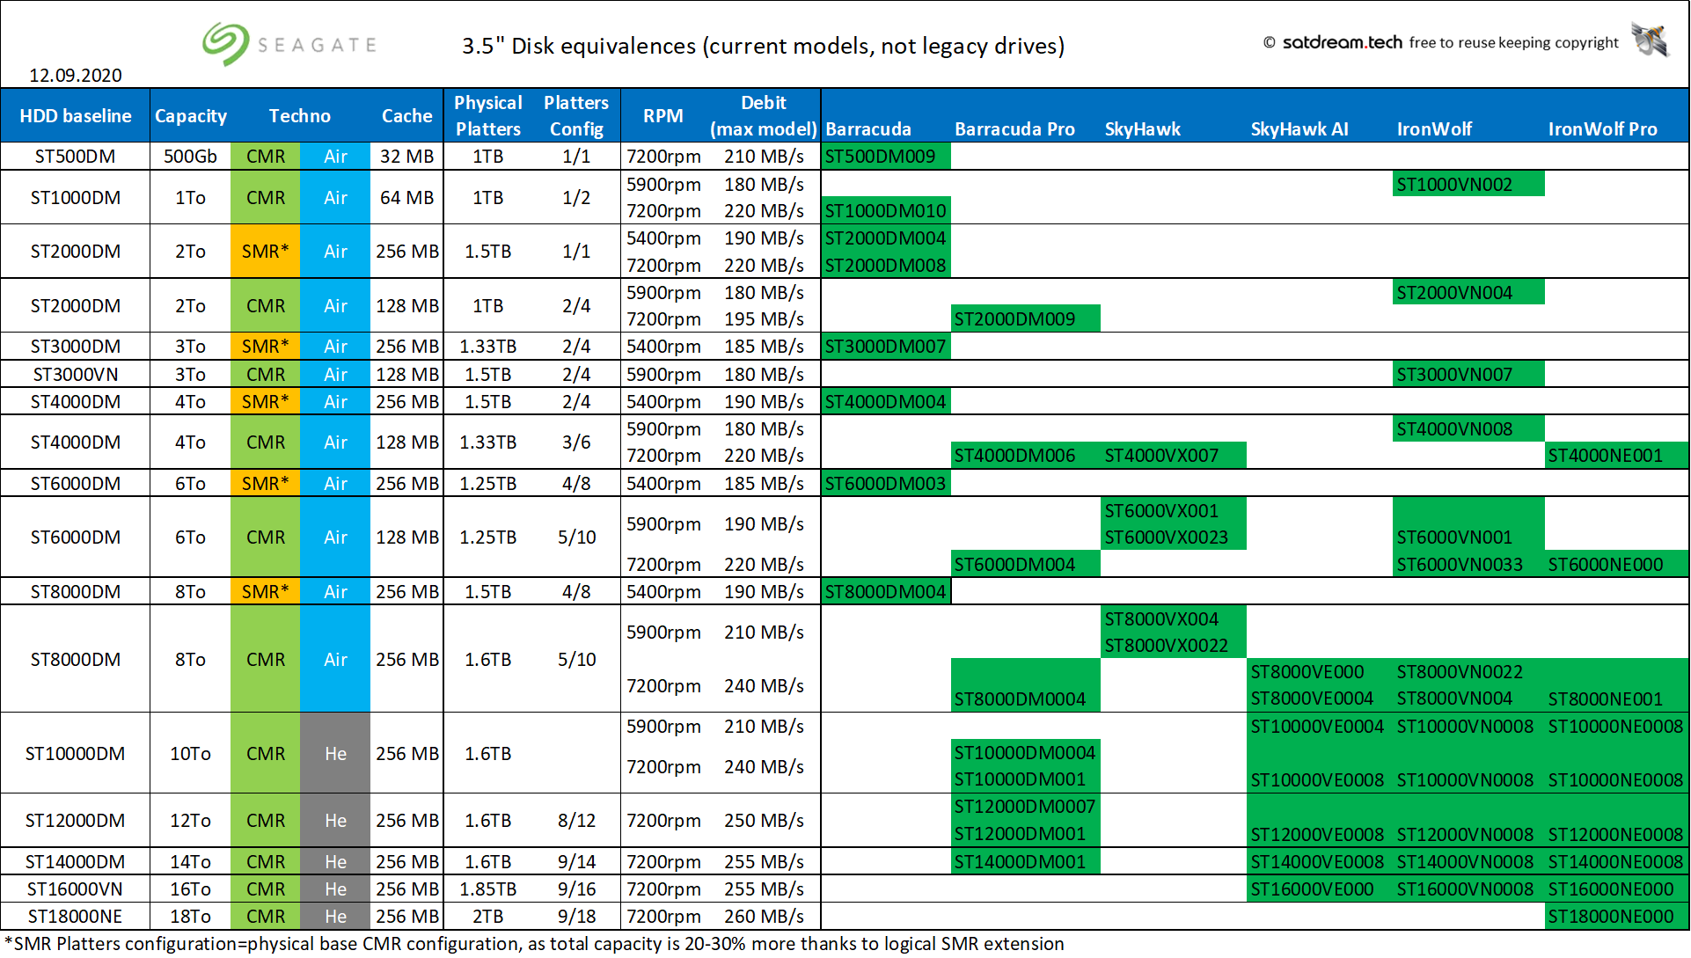Select the ST4000NE001 model cell
Image resolution: width=1691 pixels, height=958 pixels.
1617,455
